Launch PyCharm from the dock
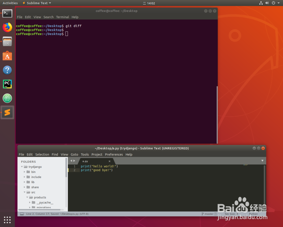This screenshot has height=227, width=283. click(x=7, y=84)
